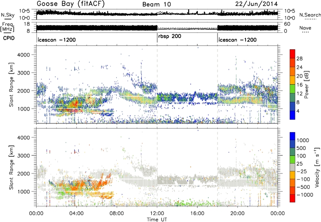Click the "4" value on Power colorbar
The image size is (321, 222).
[298, 111]
